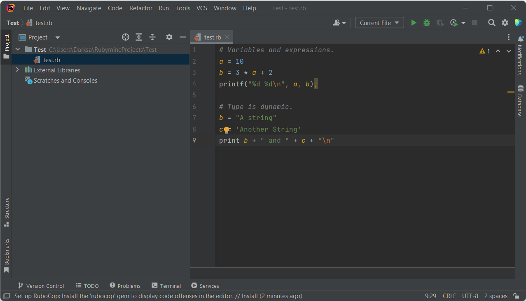Open the Terminal tool window tab
This screenshot has height=301, width=526.
(x=166, y=286)
